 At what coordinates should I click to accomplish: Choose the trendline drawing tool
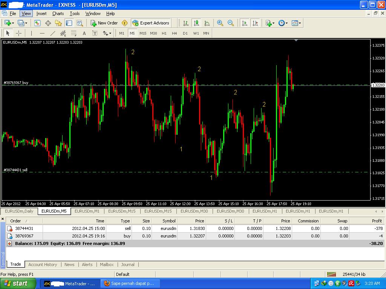coord(52,33)
